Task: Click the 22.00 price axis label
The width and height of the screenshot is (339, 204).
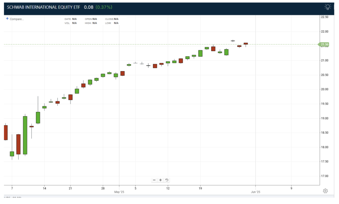Action: point(324,31)
